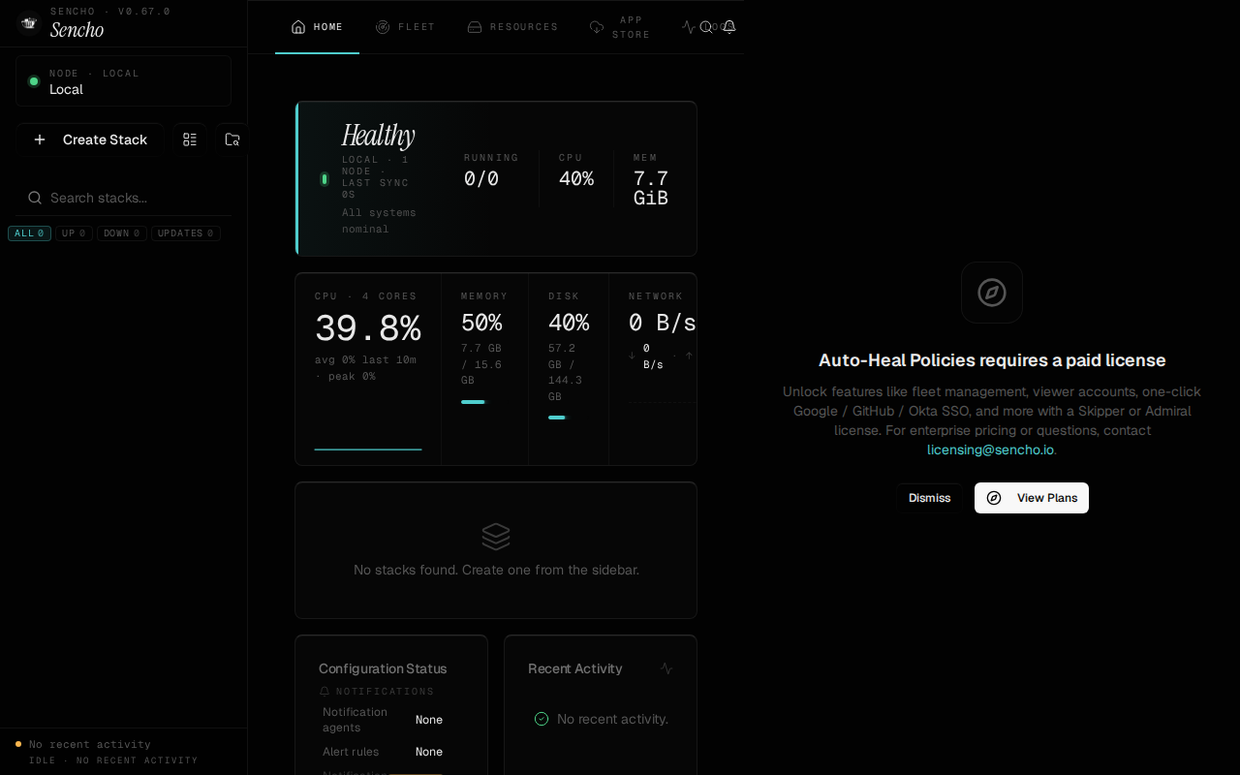Click the activity pulse icon in Recent Activity

[x=666, y=668]
